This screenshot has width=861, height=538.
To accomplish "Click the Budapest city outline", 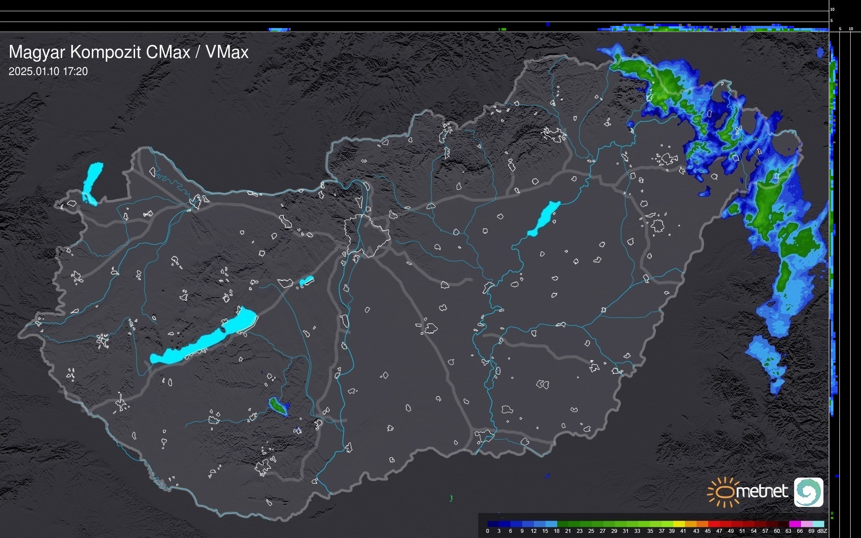I will pos(367,235).
